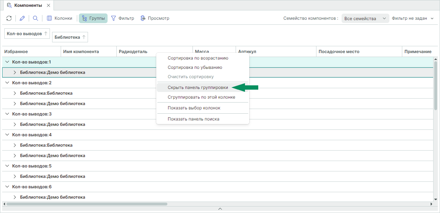Close the Компоненты tab
This screenshot has height=213, width=440.
tap(48, 5)
